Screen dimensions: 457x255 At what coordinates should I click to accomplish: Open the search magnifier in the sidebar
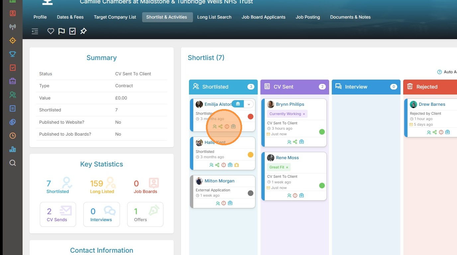[13, 163]
